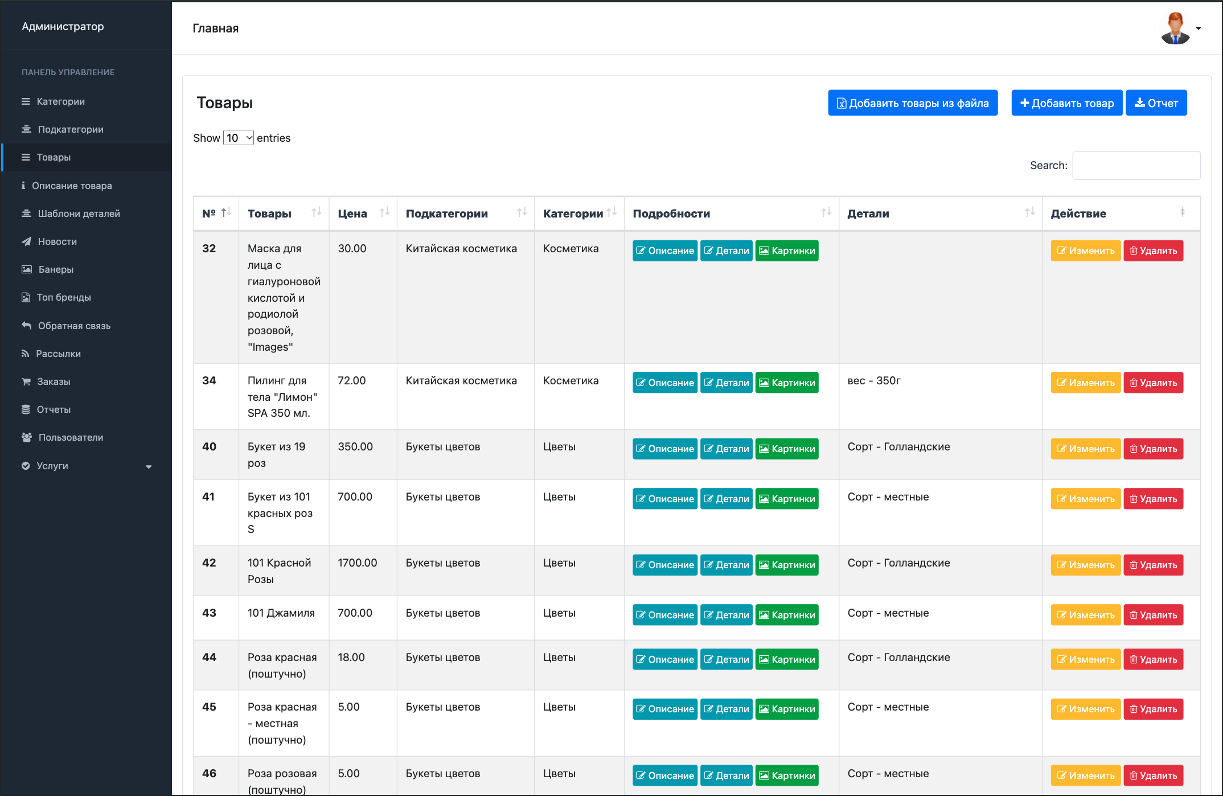Click the Подкатегории sidebar icon
Screen dimensions: 1223x796
[26, 129]
